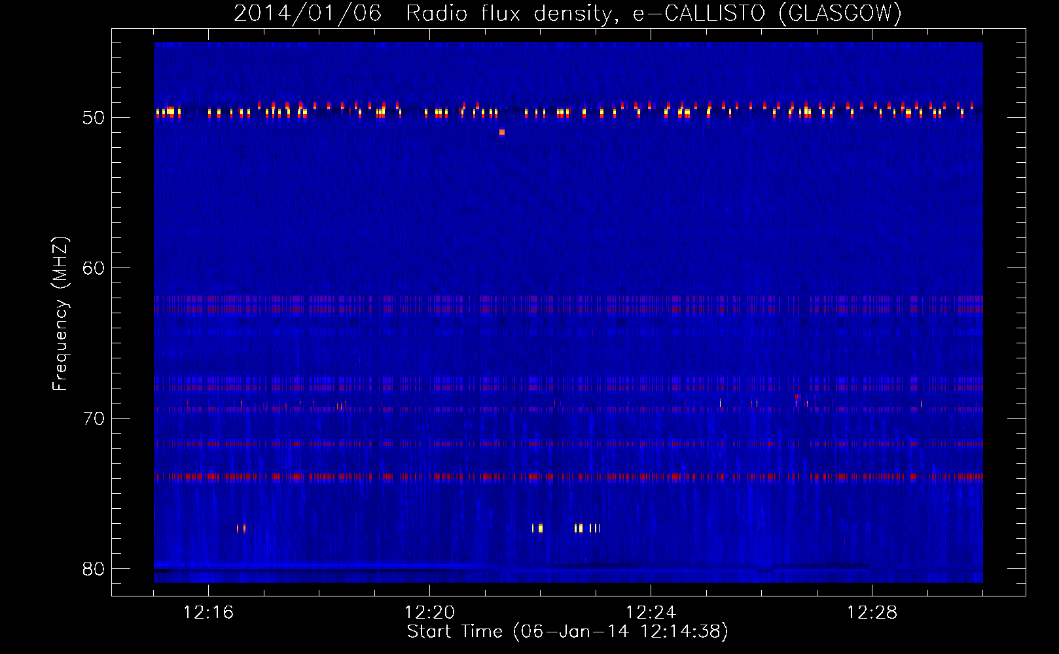Click the plot title '2014/01/06 Radio flux density, e-CALLISTO (GLASGOW)'
The image size is (1059, 654).
(x=567, y=13)
